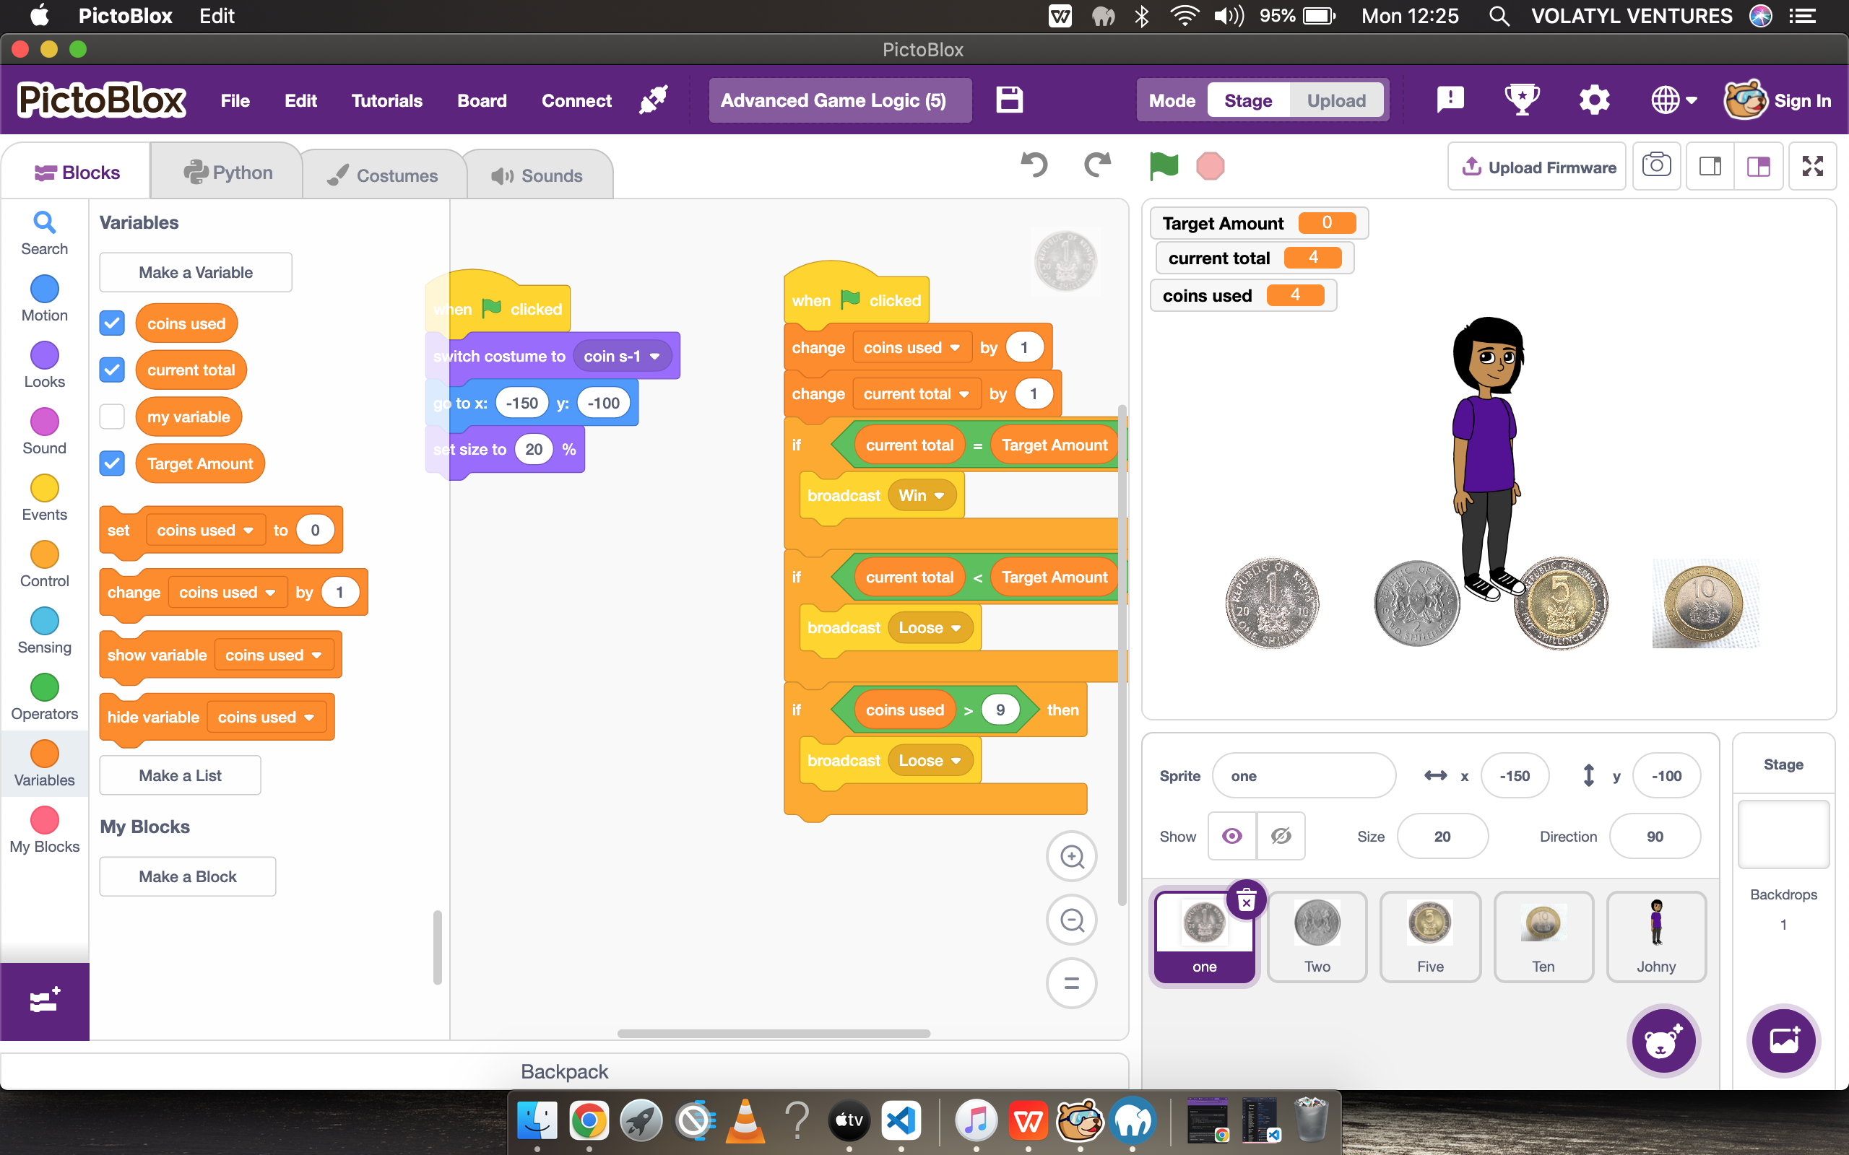Undo the last workspace action
Viewport: 1849px width, 1155px height.
(x=1034, y=165)
